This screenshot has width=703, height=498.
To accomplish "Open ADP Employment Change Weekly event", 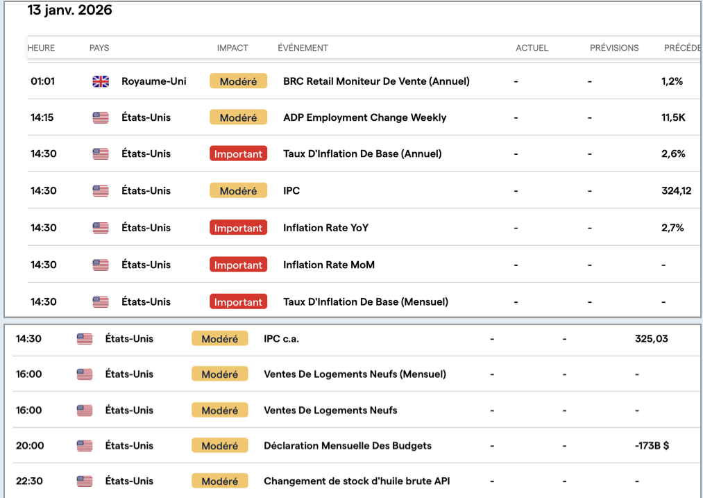I will coord(364,117).
